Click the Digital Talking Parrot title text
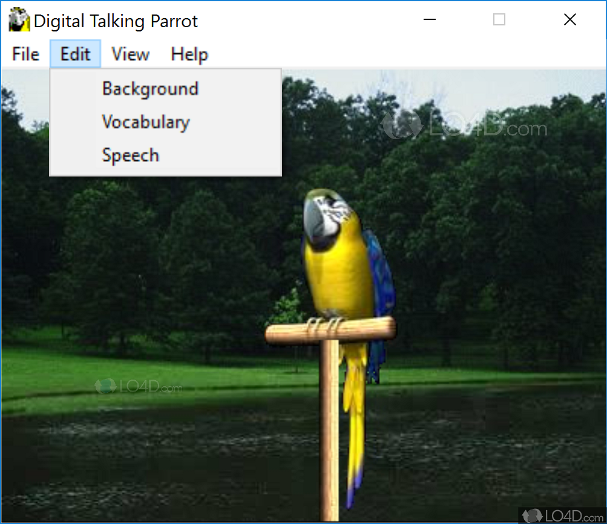Image resolution: width=607 pixels, height=524 pixels. [116, 21]
